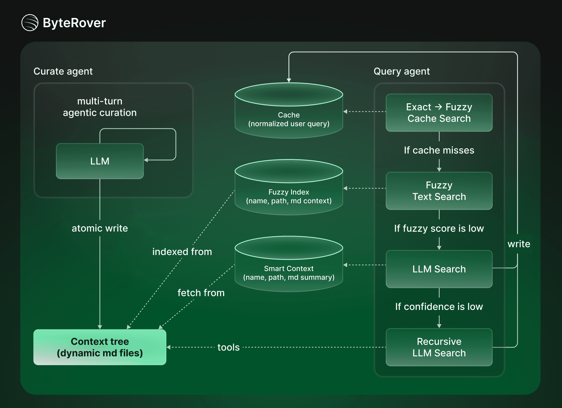Click the Curate agent heading
Screen dimensions: 562x408
coord(63,71)
